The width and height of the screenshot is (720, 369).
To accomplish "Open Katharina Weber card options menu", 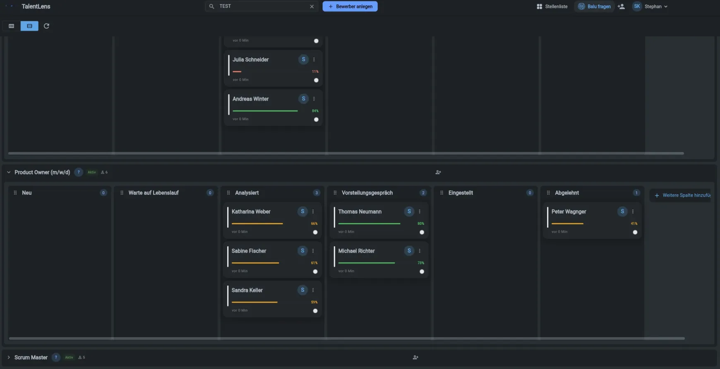I will pos(313,212).
